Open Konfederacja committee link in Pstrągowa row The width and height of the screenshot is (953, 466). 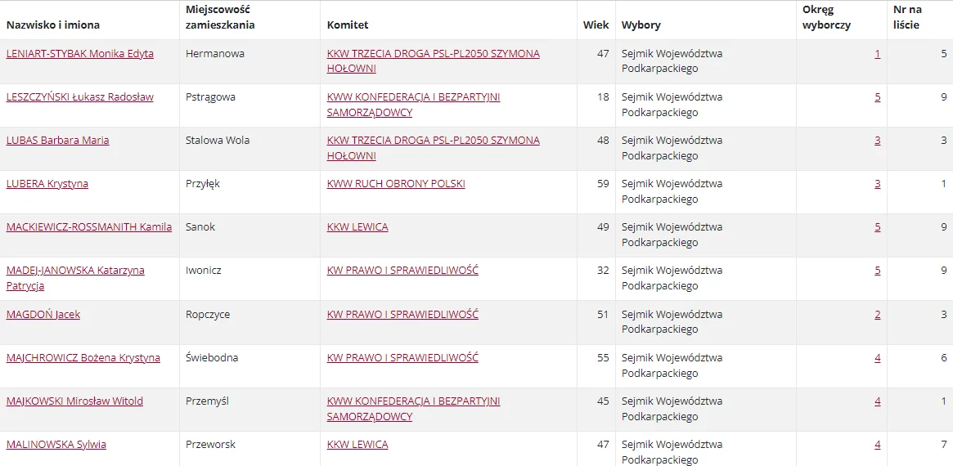pos(413,105)
